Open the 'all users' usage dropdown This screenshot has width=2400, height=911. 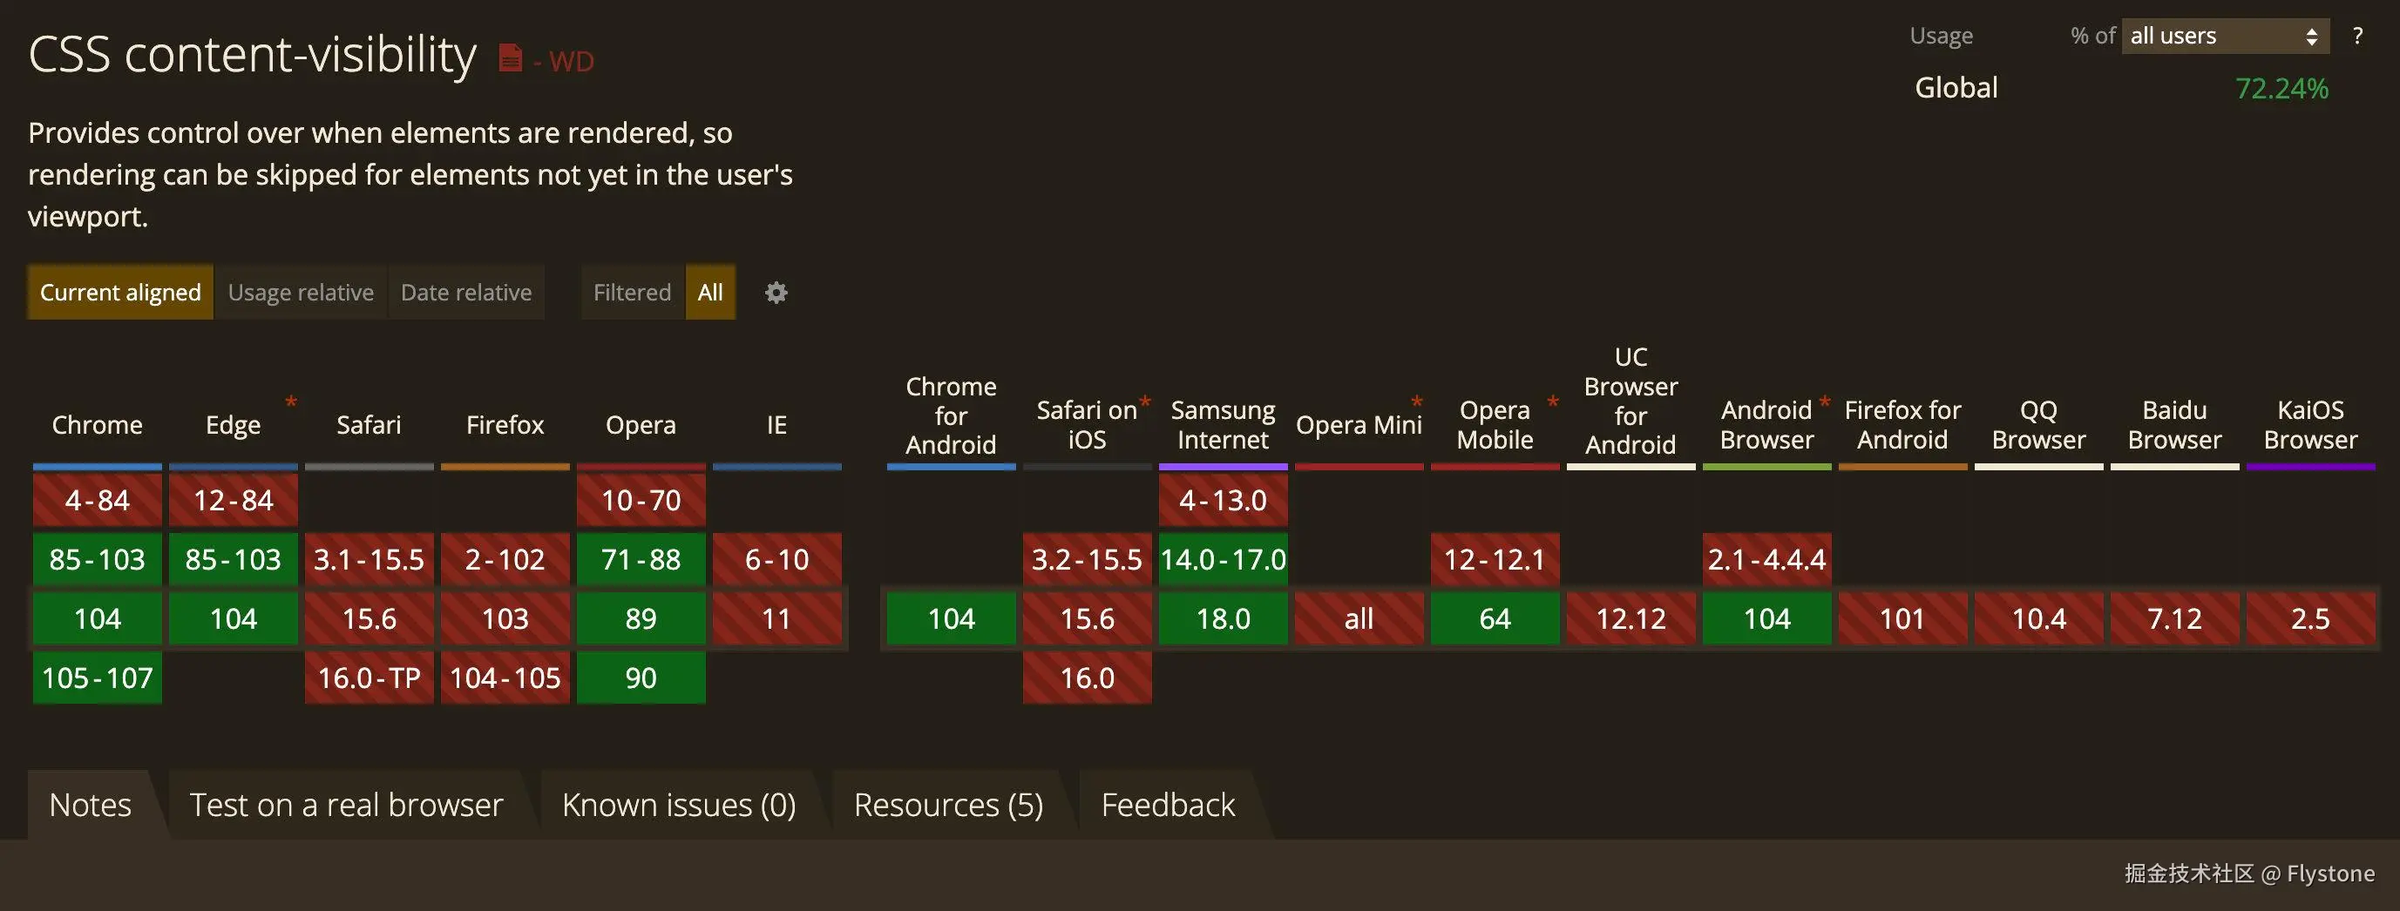click(2224, 36)
